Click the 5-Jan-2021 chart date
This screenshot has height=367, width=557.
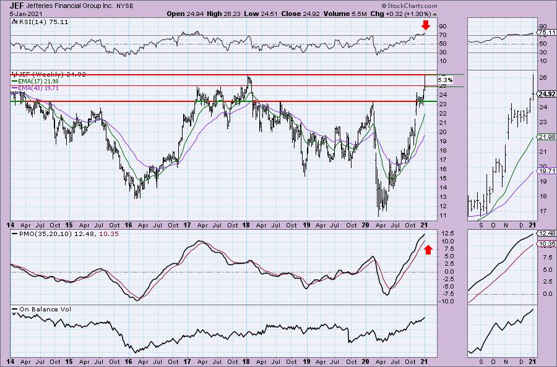click(26, 14)
